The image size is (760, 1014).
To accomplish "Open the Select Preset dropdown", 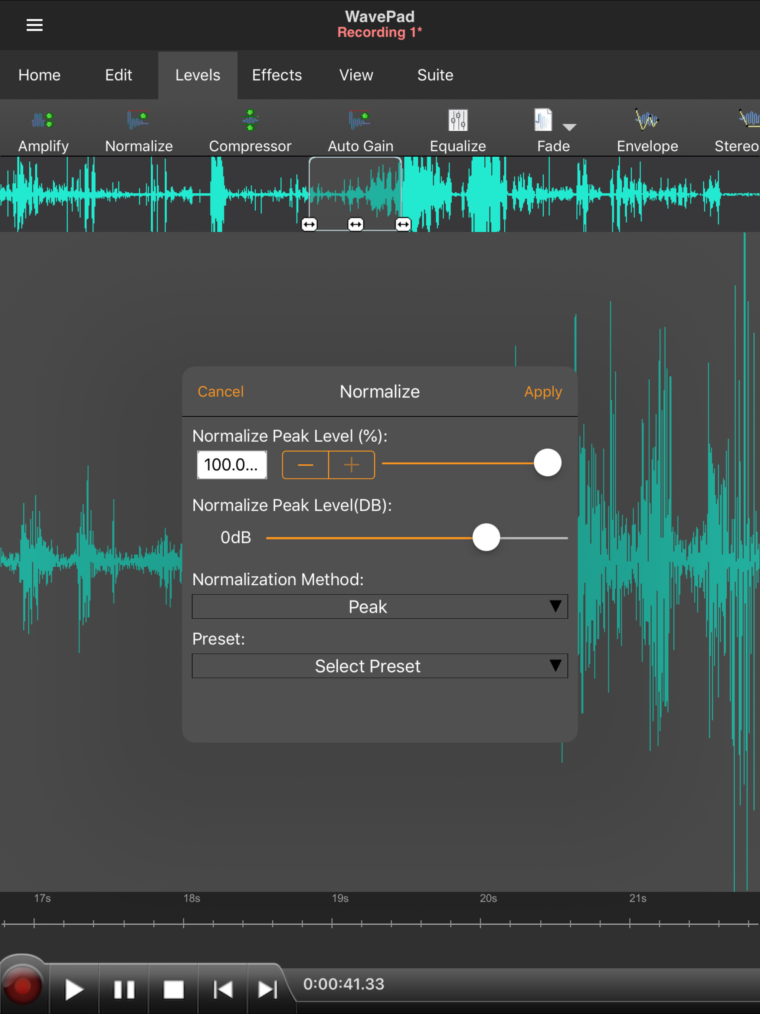I will [380, 666].
